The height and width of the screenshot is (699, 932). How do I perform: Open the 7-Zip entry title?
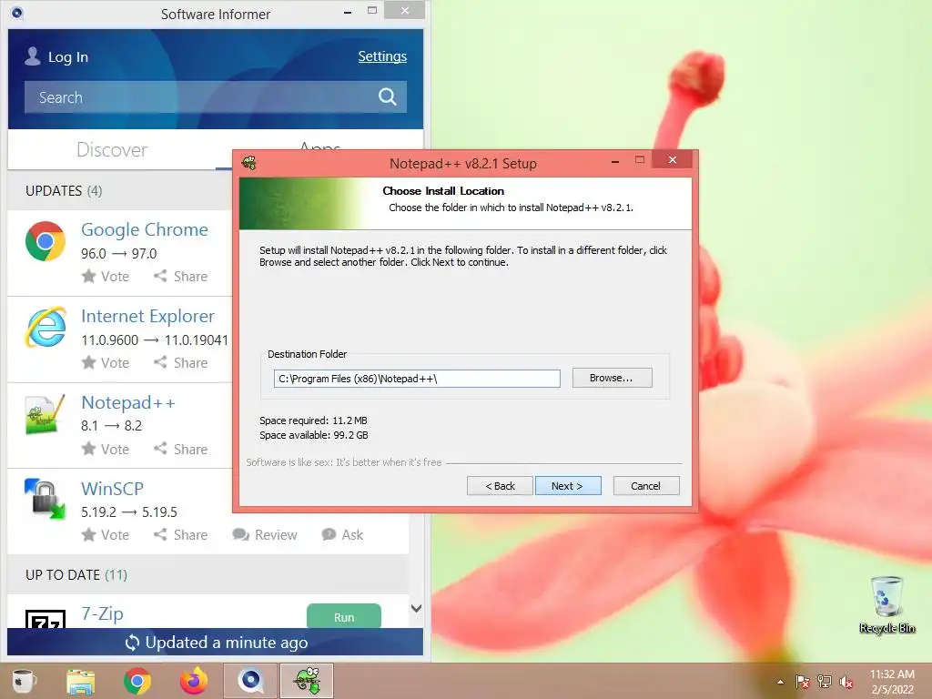coord(102,613)
